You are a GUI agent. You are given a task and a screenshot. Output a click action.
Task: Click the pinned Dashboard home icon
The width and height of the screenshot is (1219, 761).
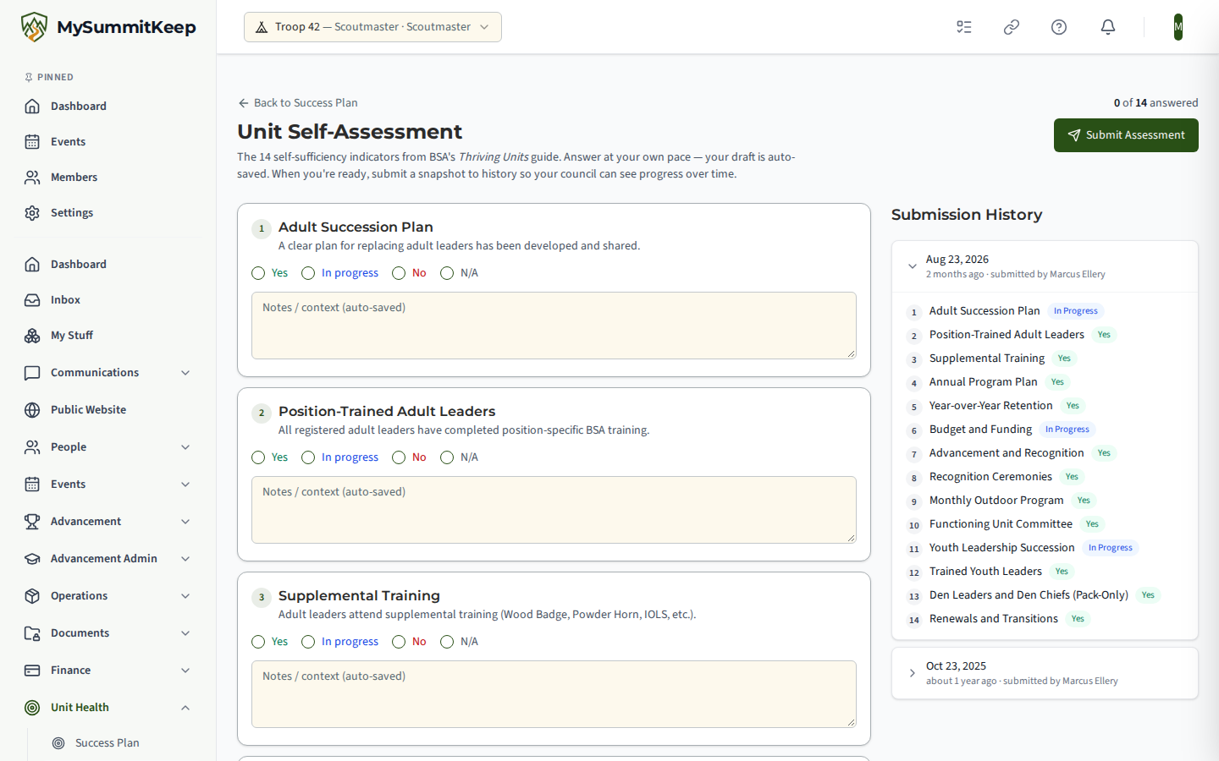(32, 106)
